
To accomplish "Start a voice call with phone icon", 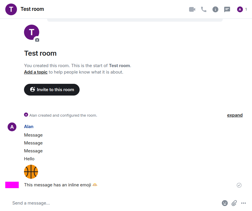I will tap(204, 9).
